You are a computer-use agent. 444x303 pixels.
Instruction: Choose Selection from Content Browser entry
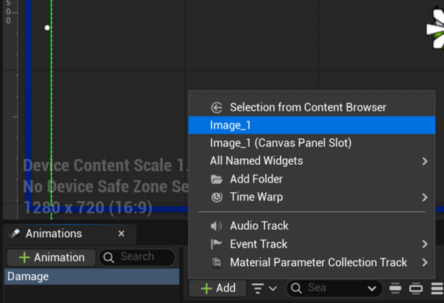[312, 107]
